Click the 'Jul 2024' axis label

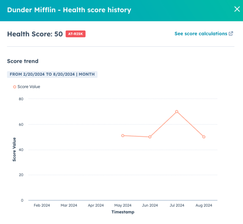177,205
